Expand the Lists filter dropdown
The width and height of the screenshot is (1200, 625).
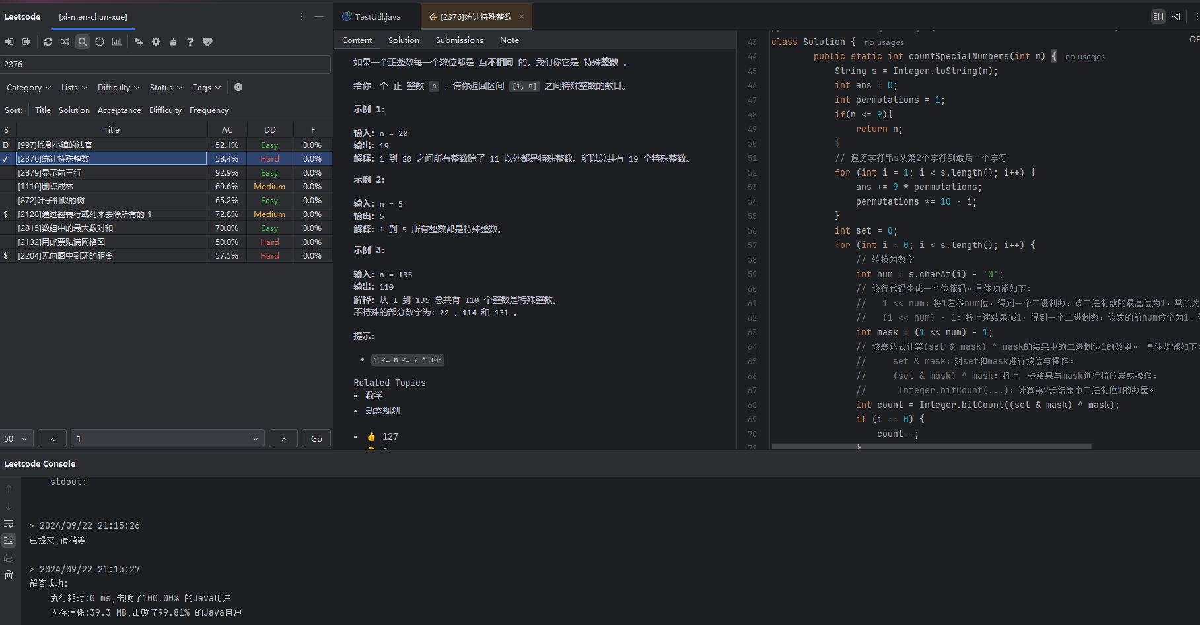[73, 87]
